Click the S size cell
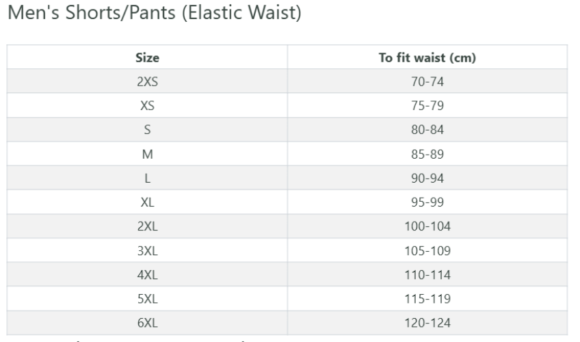The image size is (580, 342). point(148,130)
